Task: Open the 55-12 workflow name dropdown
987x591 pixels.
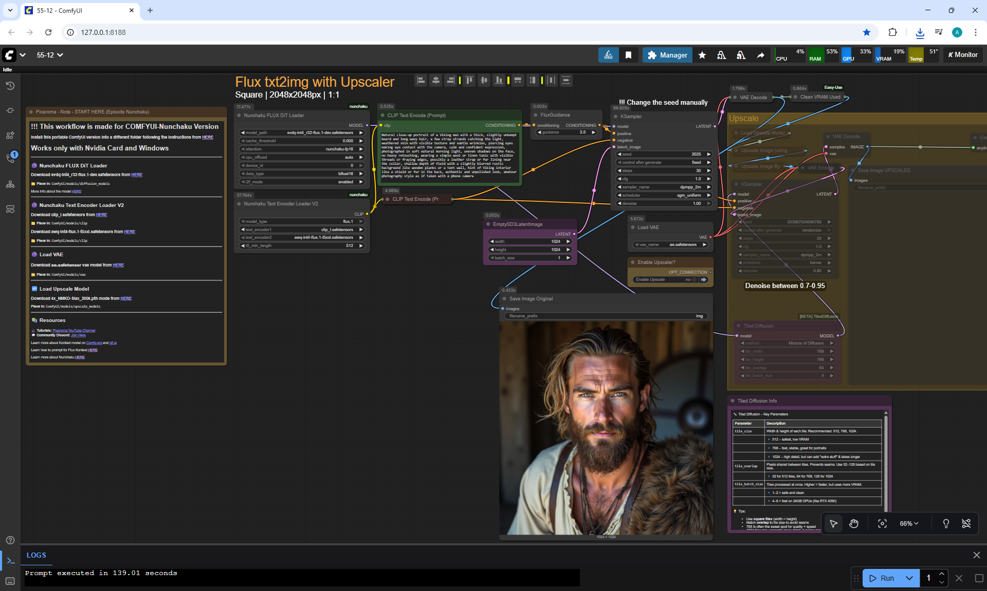Action: tap(50, 55)
